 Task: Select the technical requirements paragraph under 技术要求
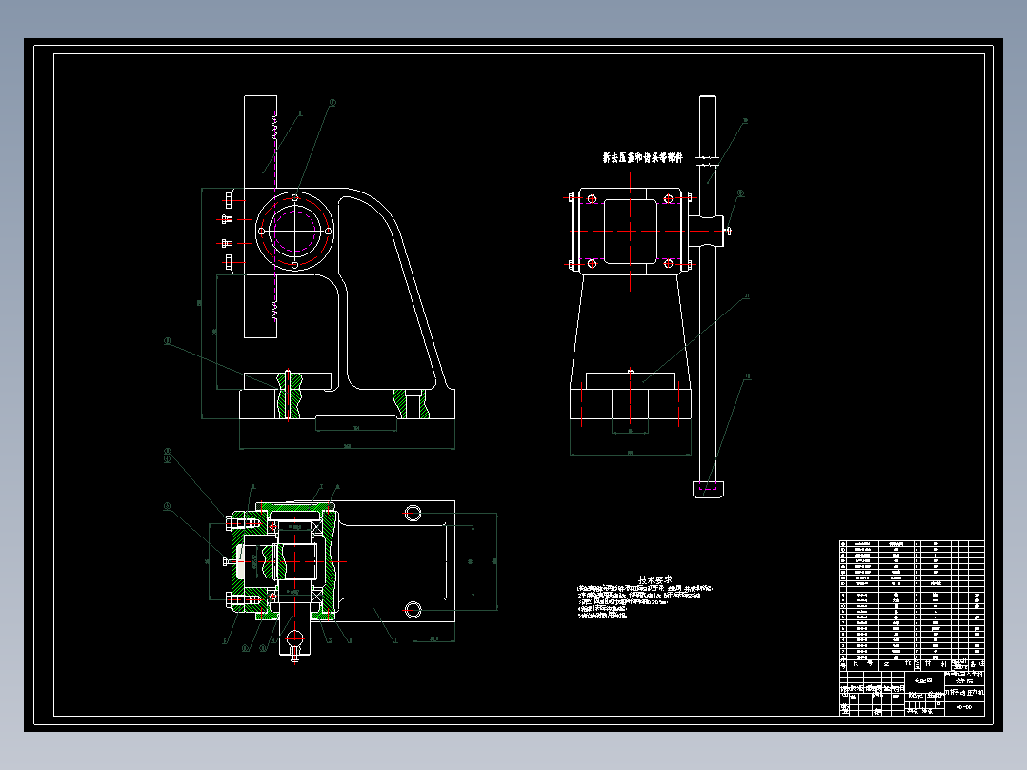coord(645,602)
